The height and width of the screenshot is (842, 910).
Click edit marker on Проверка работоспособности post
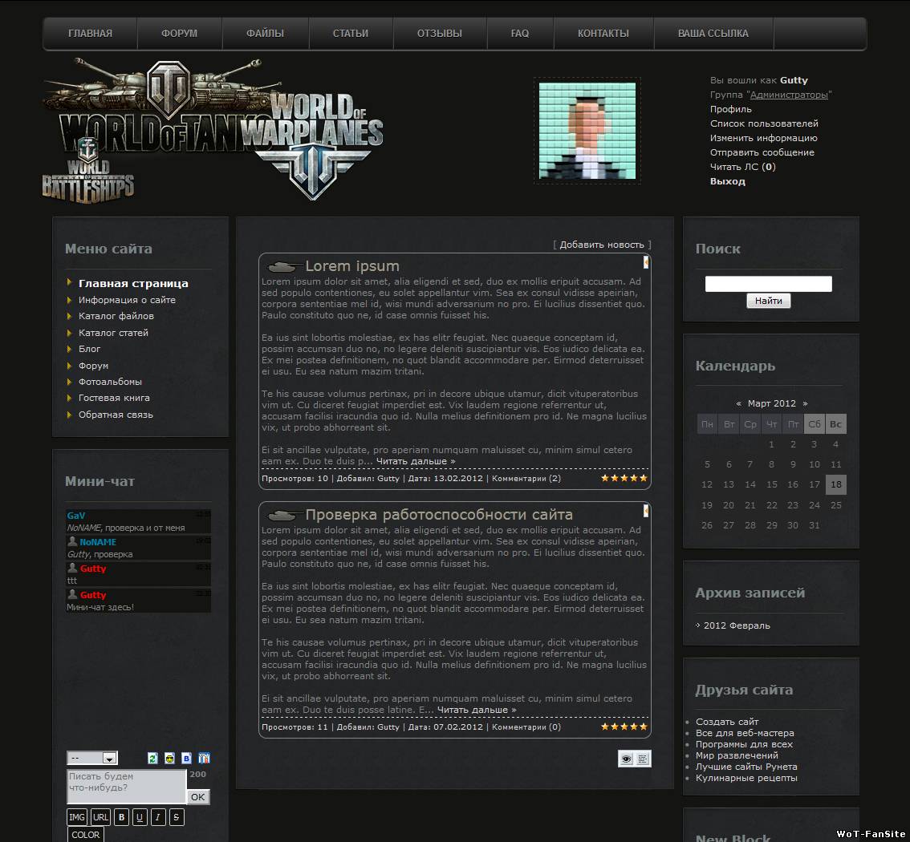click(646, 510)
